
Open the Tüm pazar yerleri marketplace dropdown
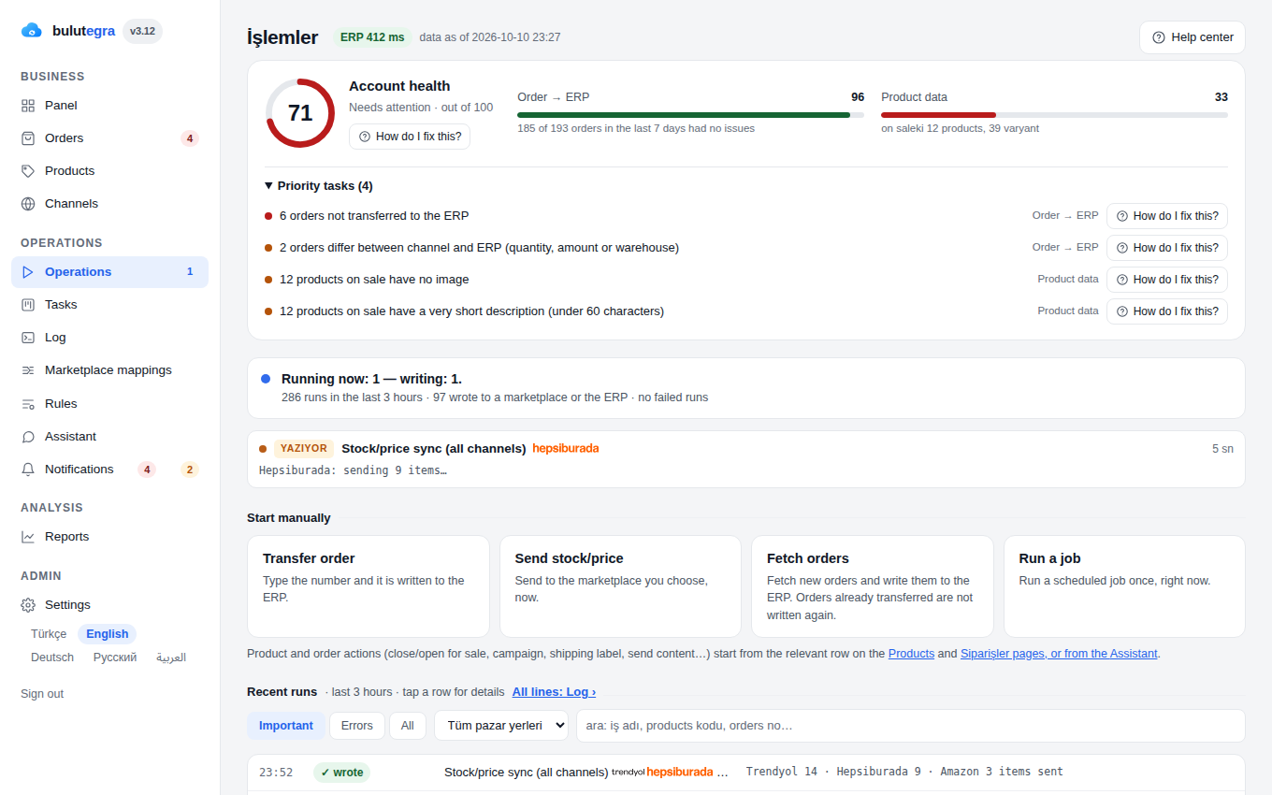pos(501,726)
